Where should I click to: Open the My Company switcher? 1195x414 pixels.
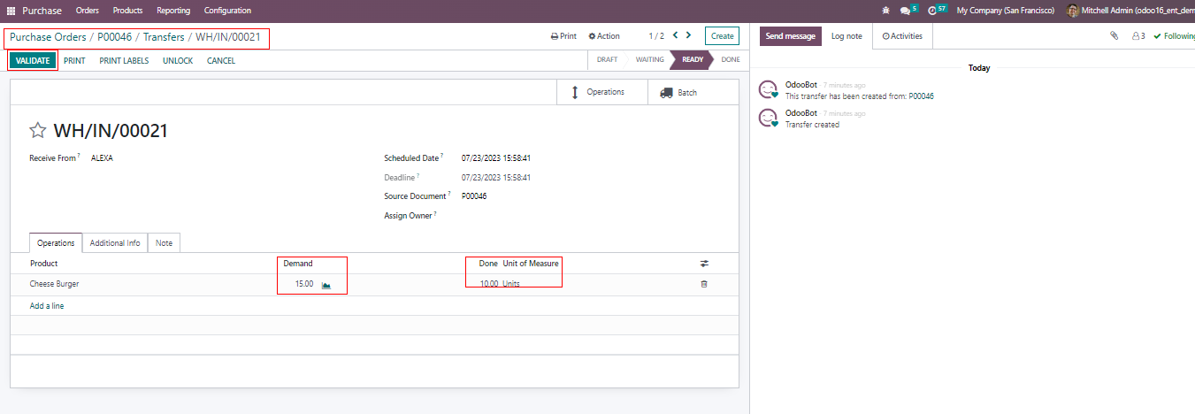click(1005, 11)
